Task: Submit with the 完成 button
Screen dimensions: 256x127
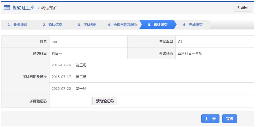Action: (229, 119)
